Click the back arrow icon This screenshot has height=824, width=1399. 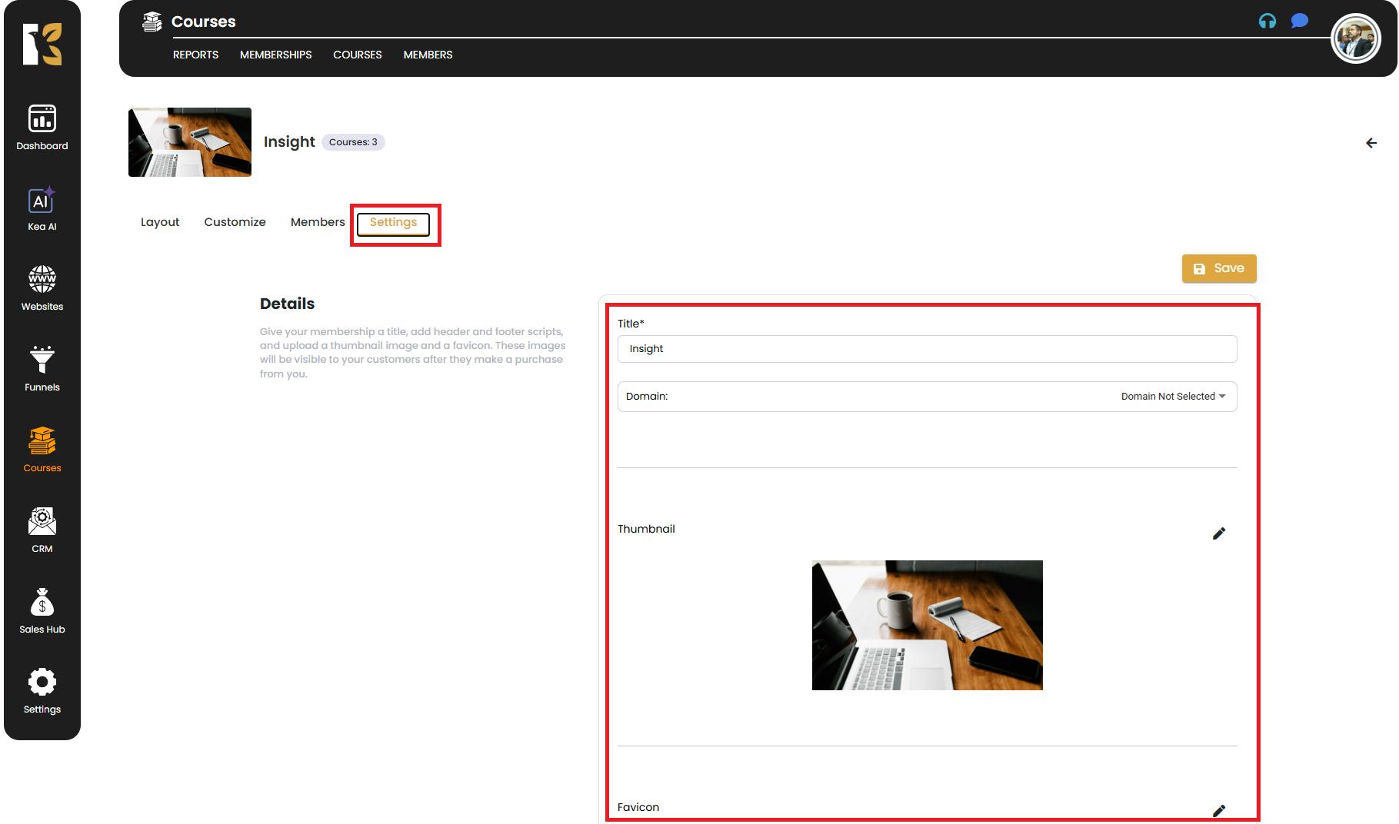[1371, 143]
